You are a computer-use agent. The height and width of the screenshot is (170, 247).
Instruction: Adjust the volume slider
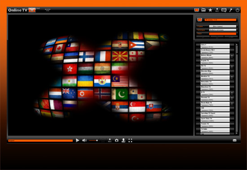[x=93, y=140]
